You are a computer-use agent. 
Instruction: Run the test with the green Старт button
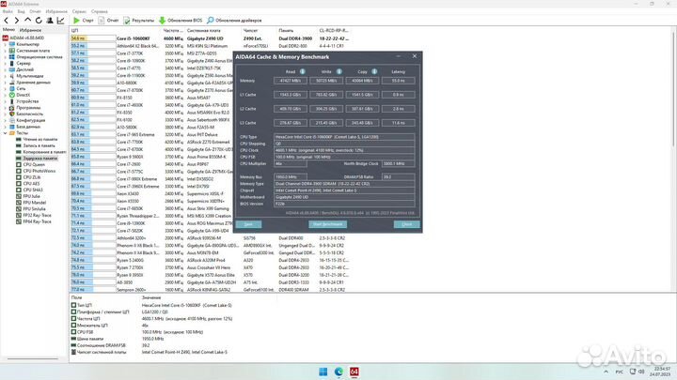click(x=84, y=21)
